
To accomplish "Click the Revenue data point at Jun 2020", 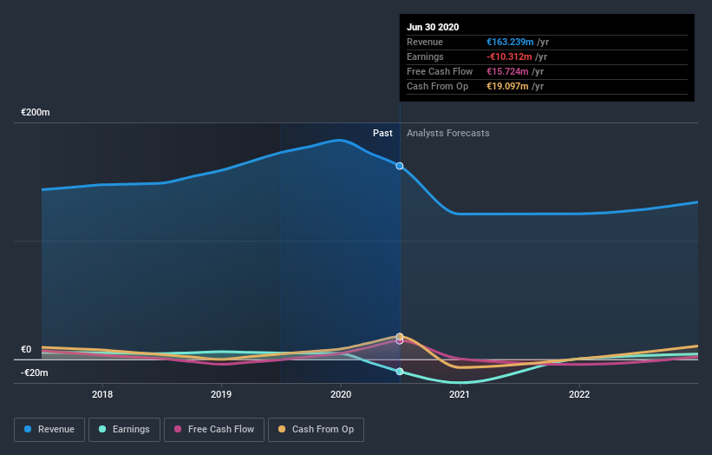I will 400,166.
